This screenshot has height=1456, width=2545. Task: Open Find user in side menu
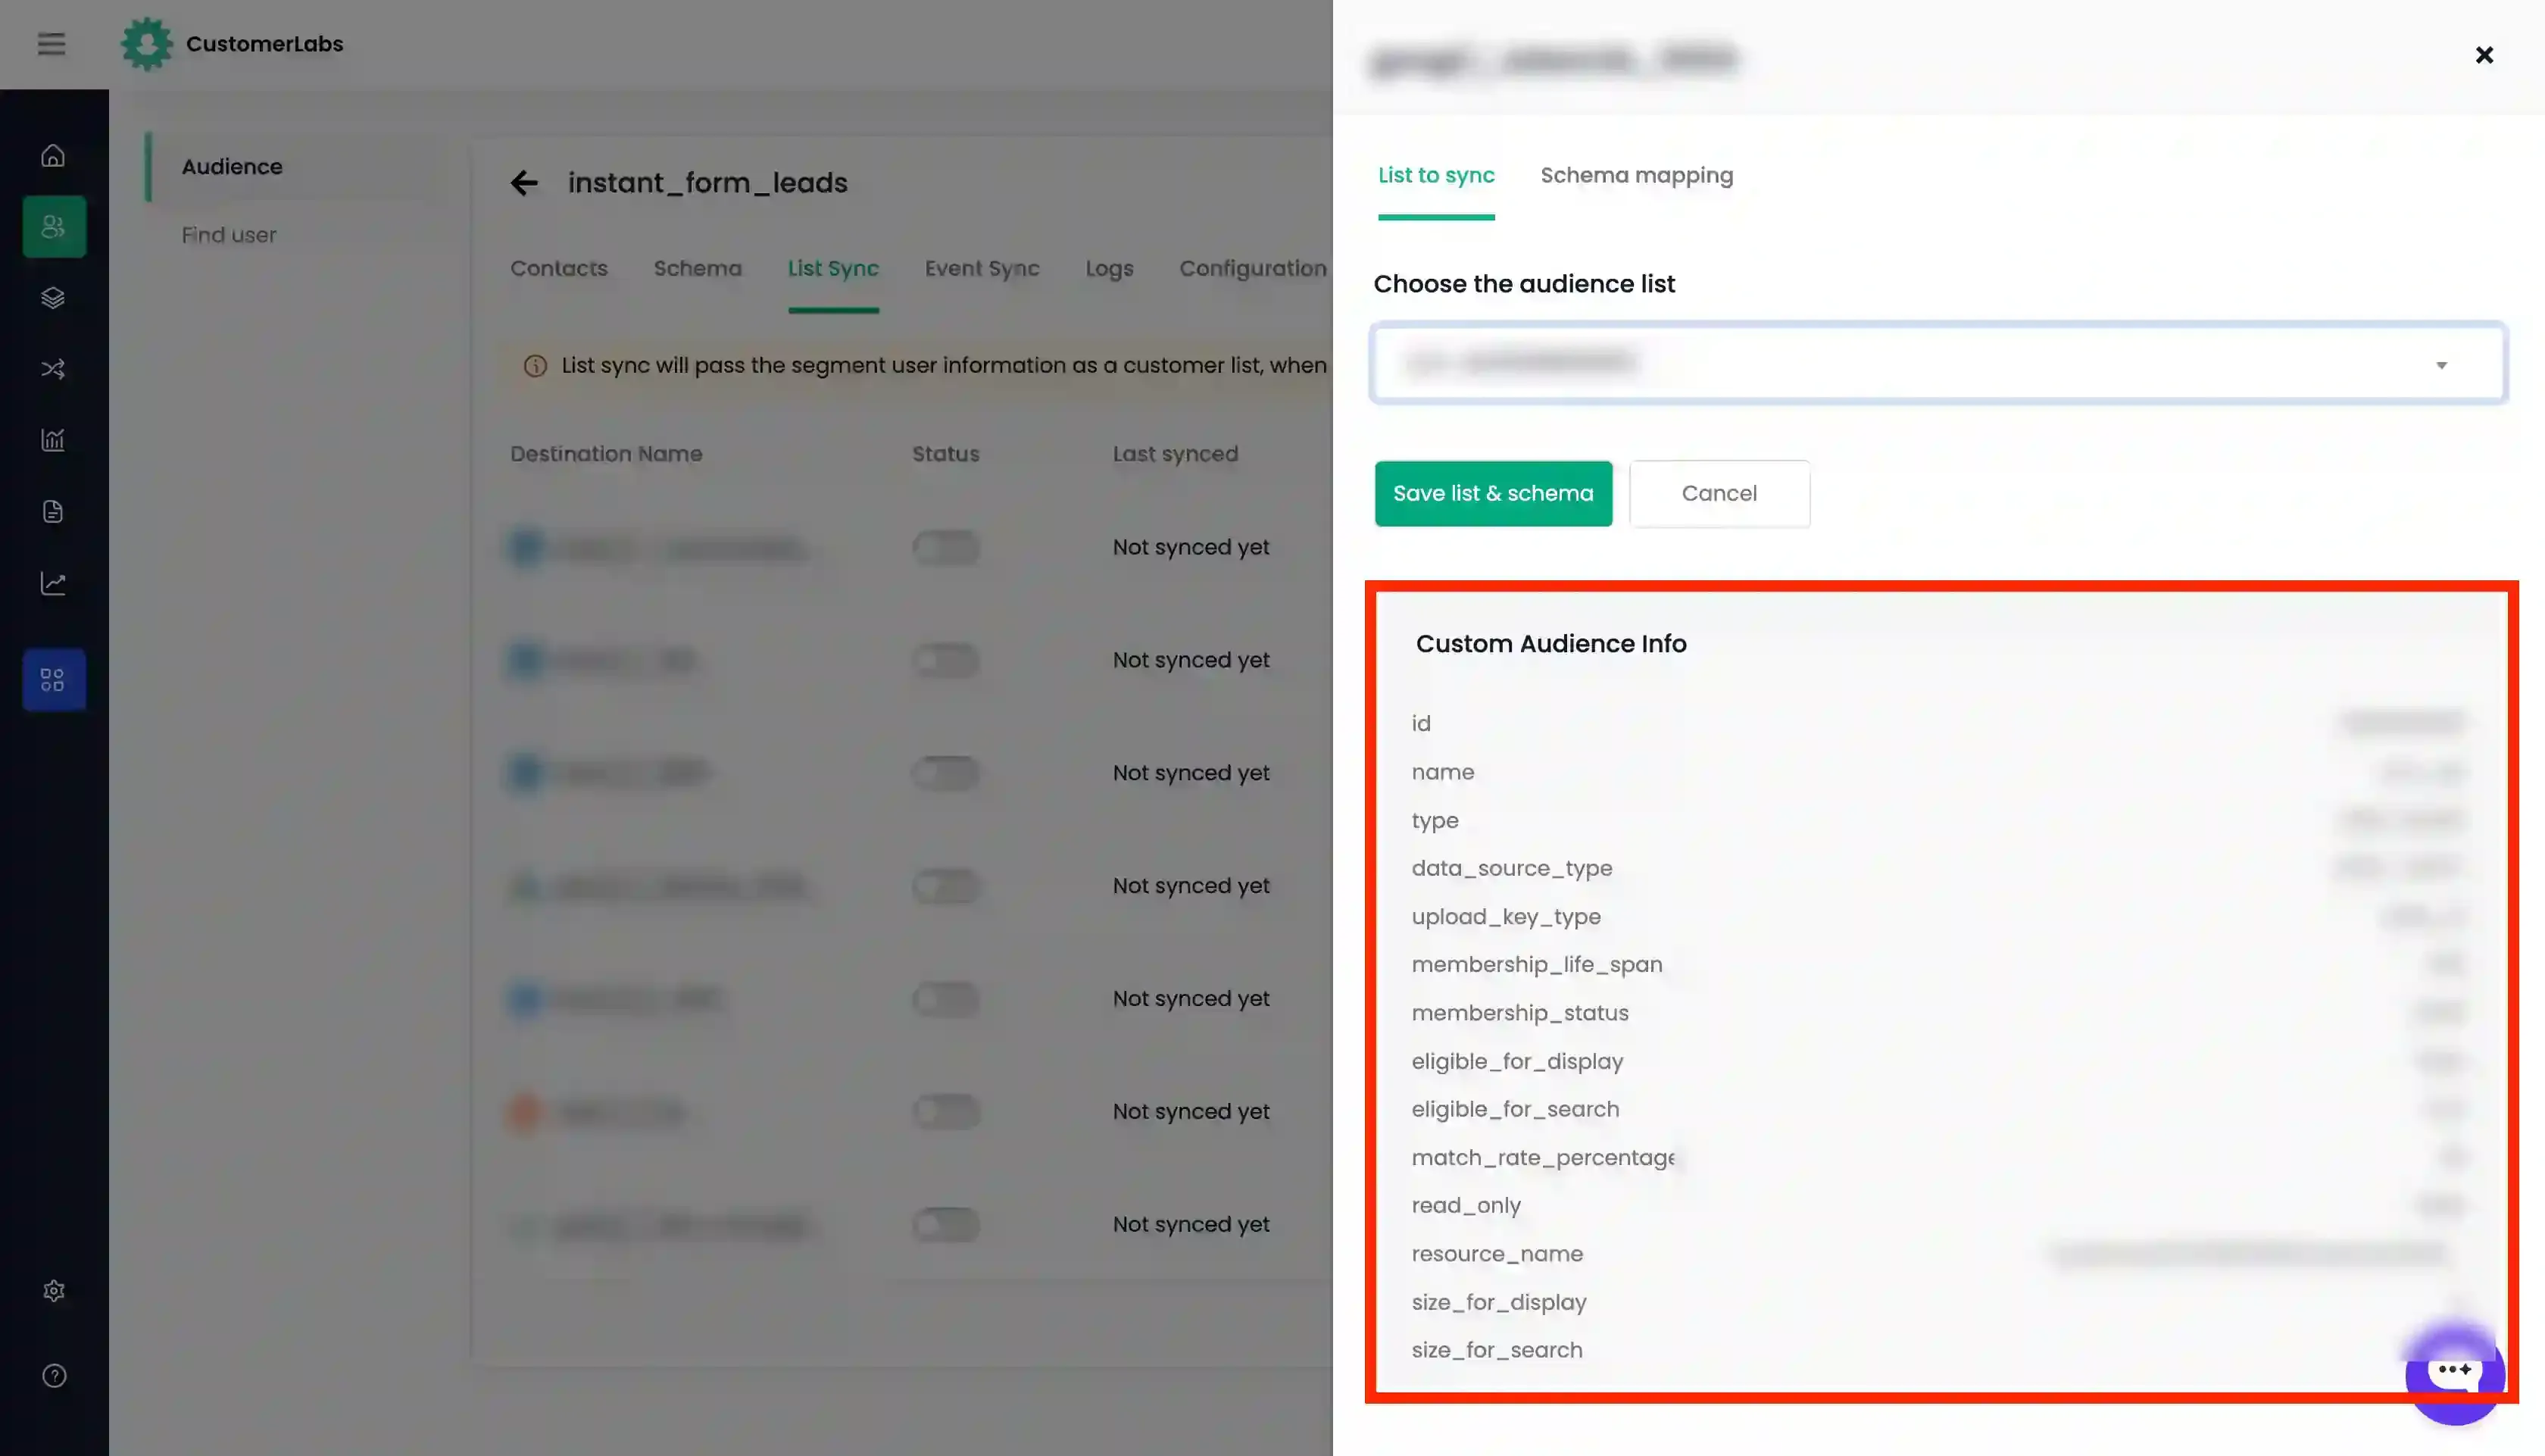click(229, 235)
